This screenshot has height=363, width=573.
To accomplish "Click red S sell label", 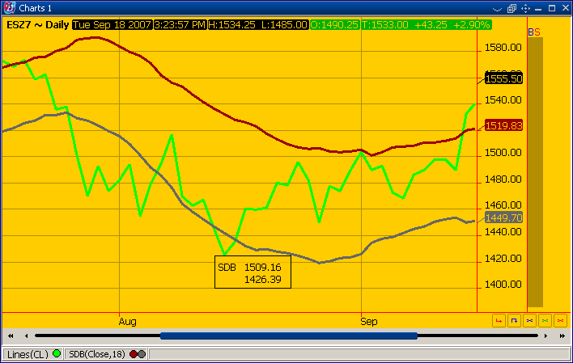I will 537,32.
